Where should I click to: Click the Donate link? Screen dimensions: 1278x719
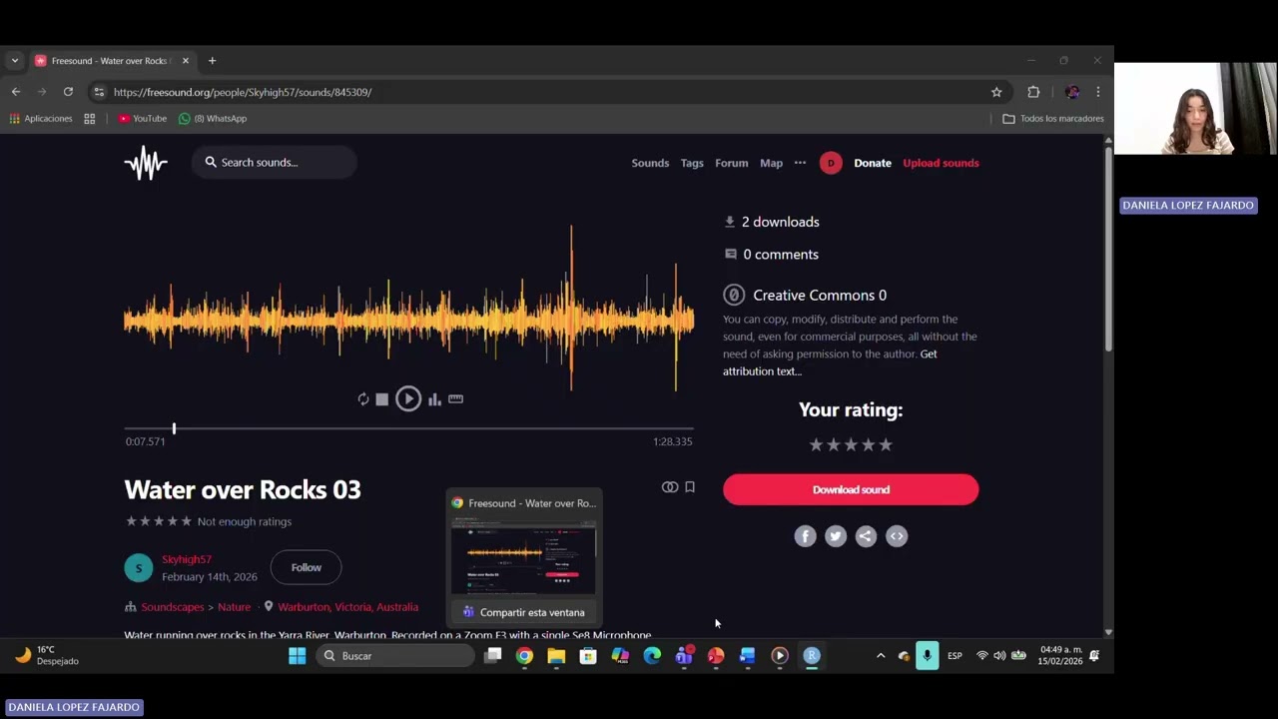coord(873,163)
